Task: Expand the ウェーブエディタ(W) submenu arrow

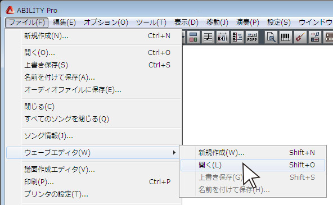Action: pyautogui.click(x=174, y=152)
